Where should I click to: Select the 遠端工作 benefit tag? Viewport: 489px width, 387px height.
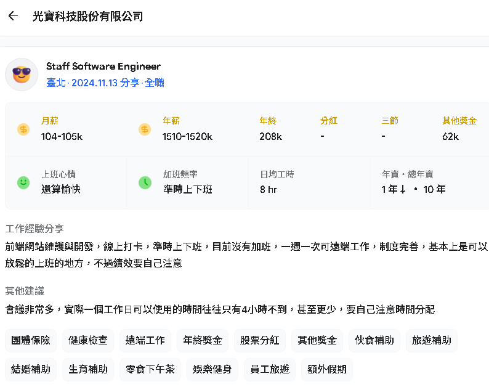click(145, 340)
